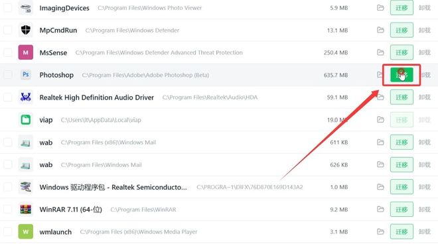Click the green wmlaunch icon
This screenshot has width=438, height=246.
[x=26, y=231]
